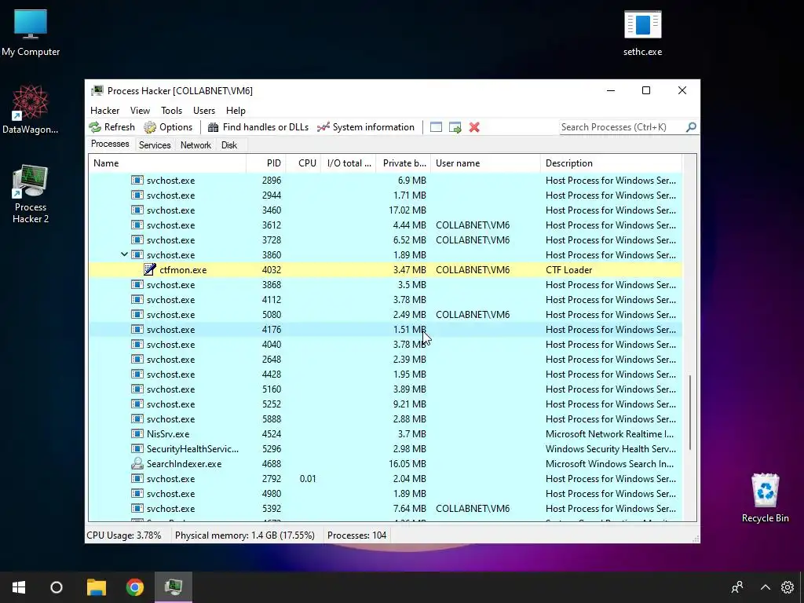Switch to the Disk tab

point(229,145)
